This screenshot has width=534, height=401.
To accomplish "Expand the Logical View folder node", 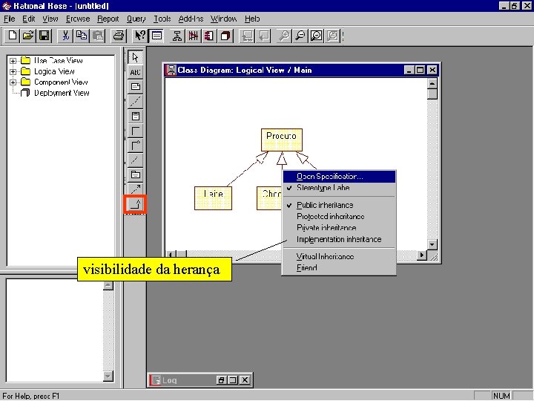I will (x=13, y=71).
